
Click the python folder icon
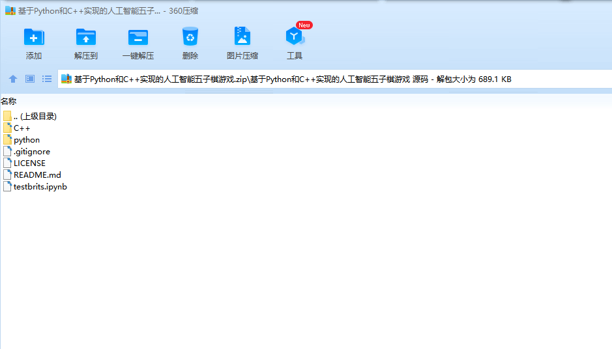click(x=7, y=139)
